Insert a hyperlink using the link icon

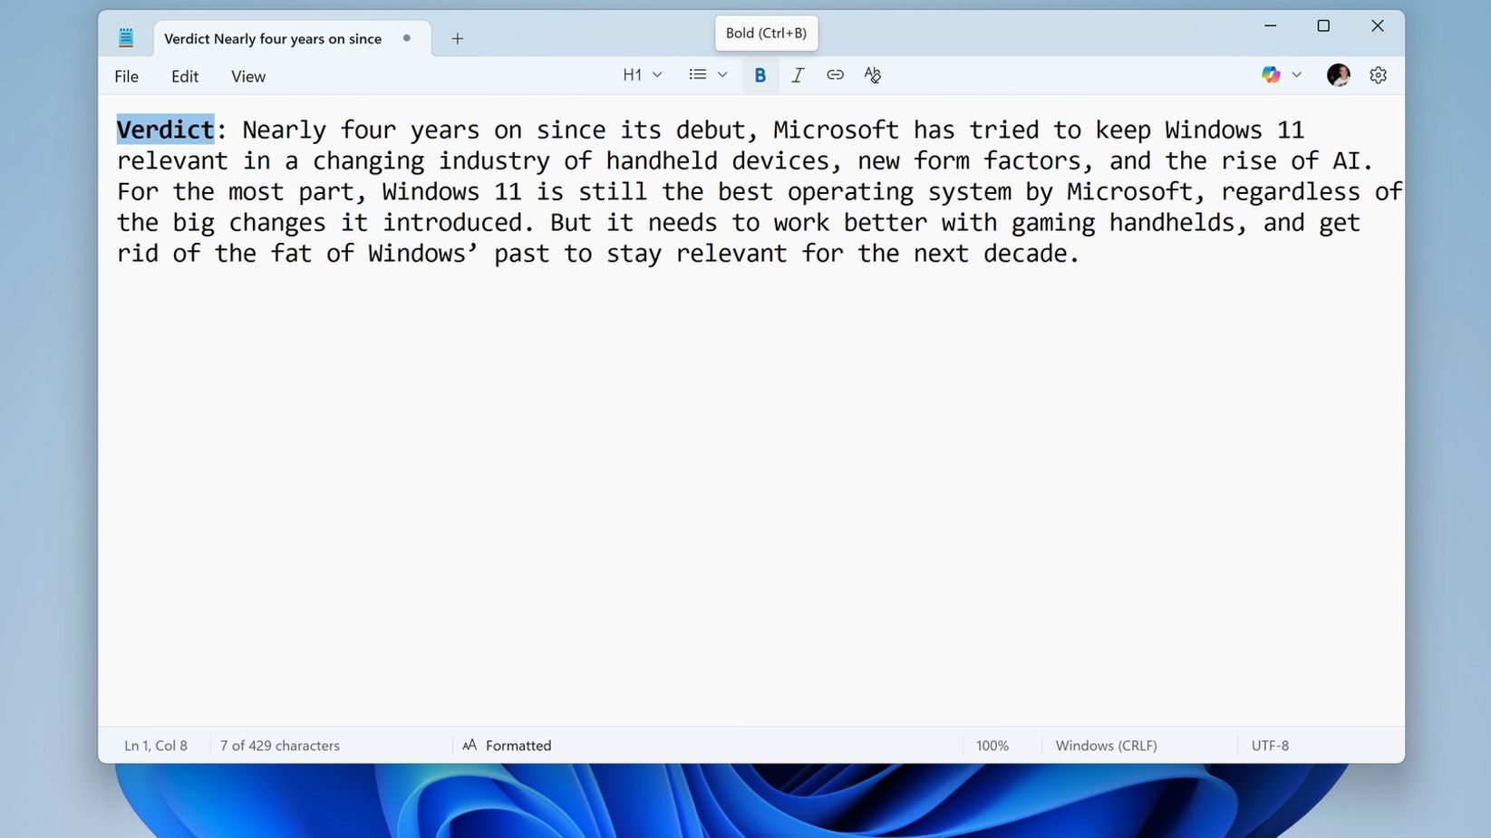point(835,74)
